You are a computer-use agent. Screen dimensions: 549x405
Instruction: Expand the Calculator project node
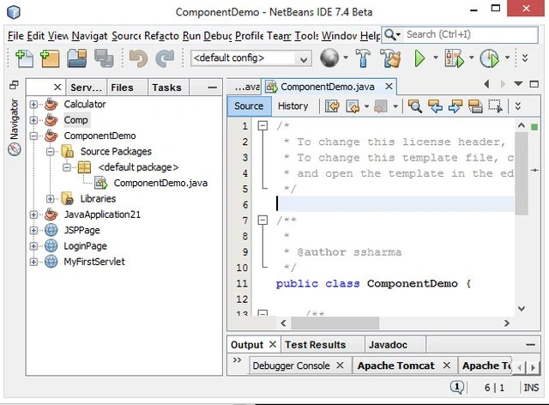33,105
